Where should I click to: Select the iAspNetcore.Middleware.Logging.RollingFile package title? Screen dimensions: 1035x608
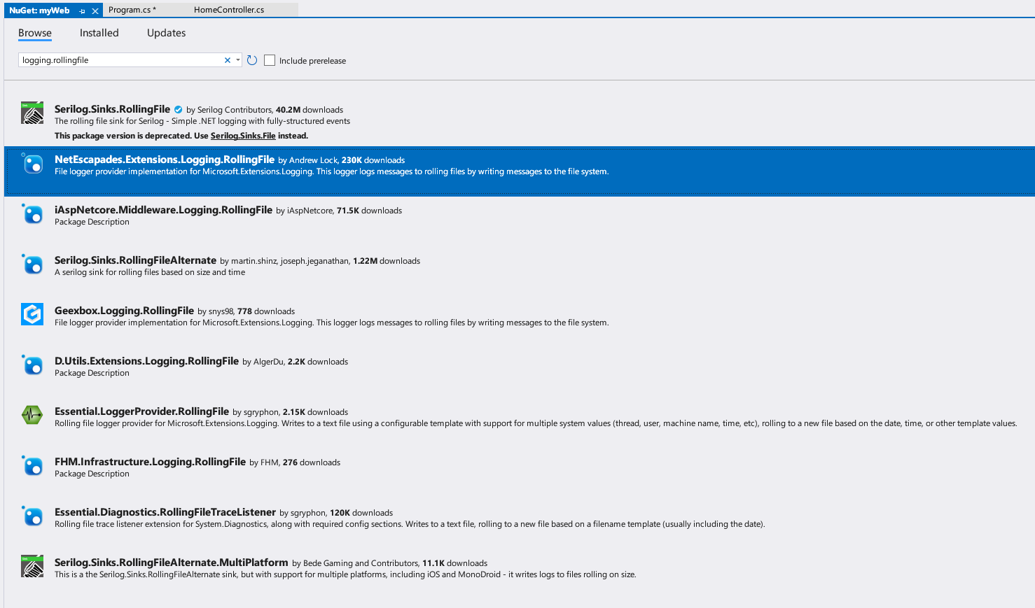(163, 210)
